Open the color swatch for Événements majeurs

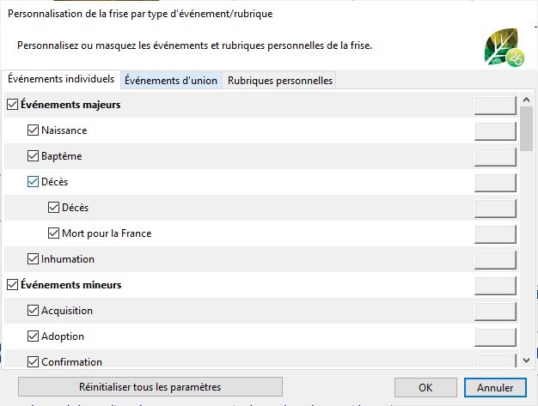click(495, 106)
